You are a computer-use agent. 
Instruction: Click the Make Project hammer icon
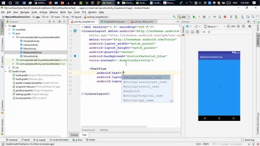click(x=174, y=17)
